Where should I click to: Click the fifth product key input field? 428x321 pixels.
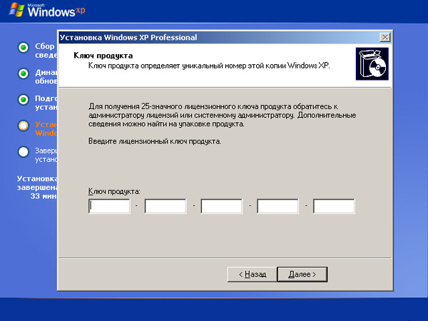click(x=334, y=206)
